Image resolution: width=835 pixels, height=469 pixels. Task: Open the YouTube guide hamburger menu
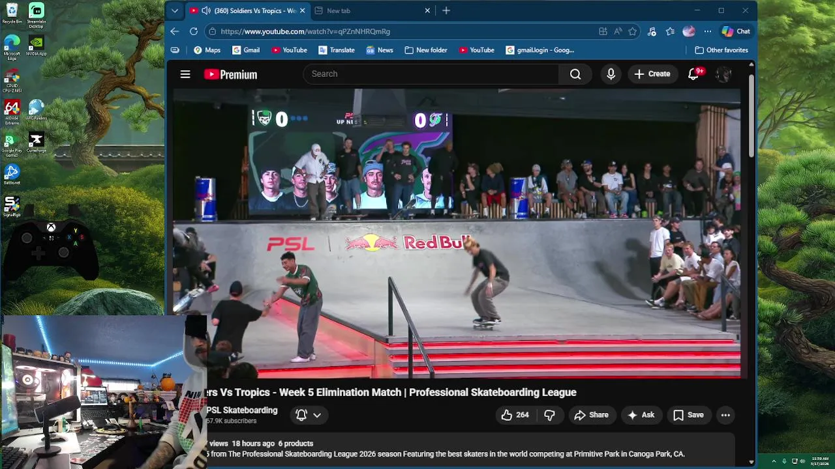tap(185, 74)
